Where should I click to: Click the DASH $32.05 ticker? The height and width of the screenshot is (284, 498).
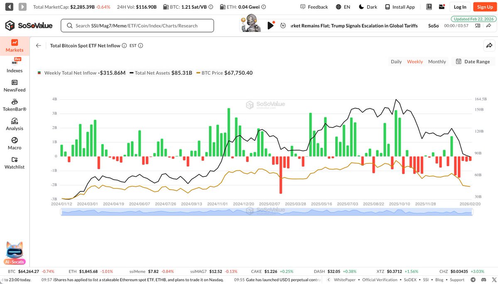pyautogui.click(x=335, y=271)
